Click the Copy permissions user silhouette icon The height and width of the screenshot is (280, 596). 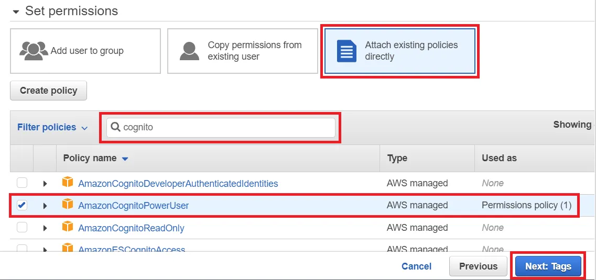pyautogui.click(x=189, y=51)
